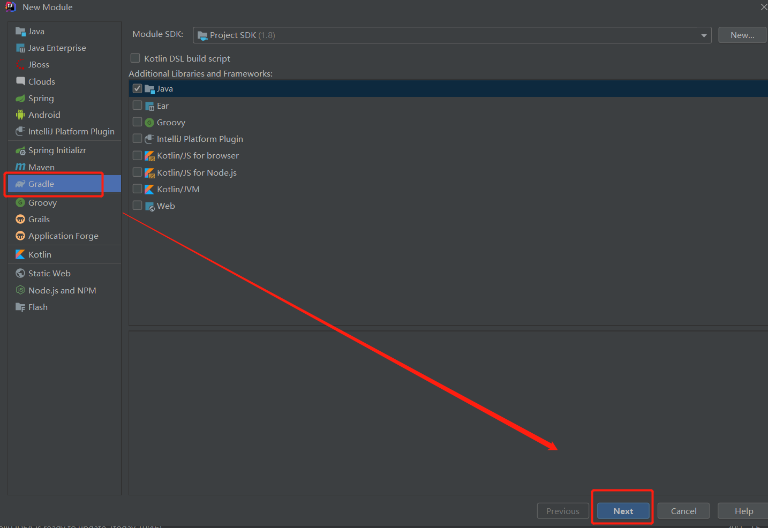Click the Kotlin/JS for Node.js label
This screenshot has height=528, width=768.
(197, 172)
